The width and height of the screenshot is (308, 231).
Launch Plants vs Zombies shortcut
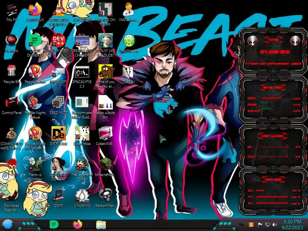(x=35, y=169)
